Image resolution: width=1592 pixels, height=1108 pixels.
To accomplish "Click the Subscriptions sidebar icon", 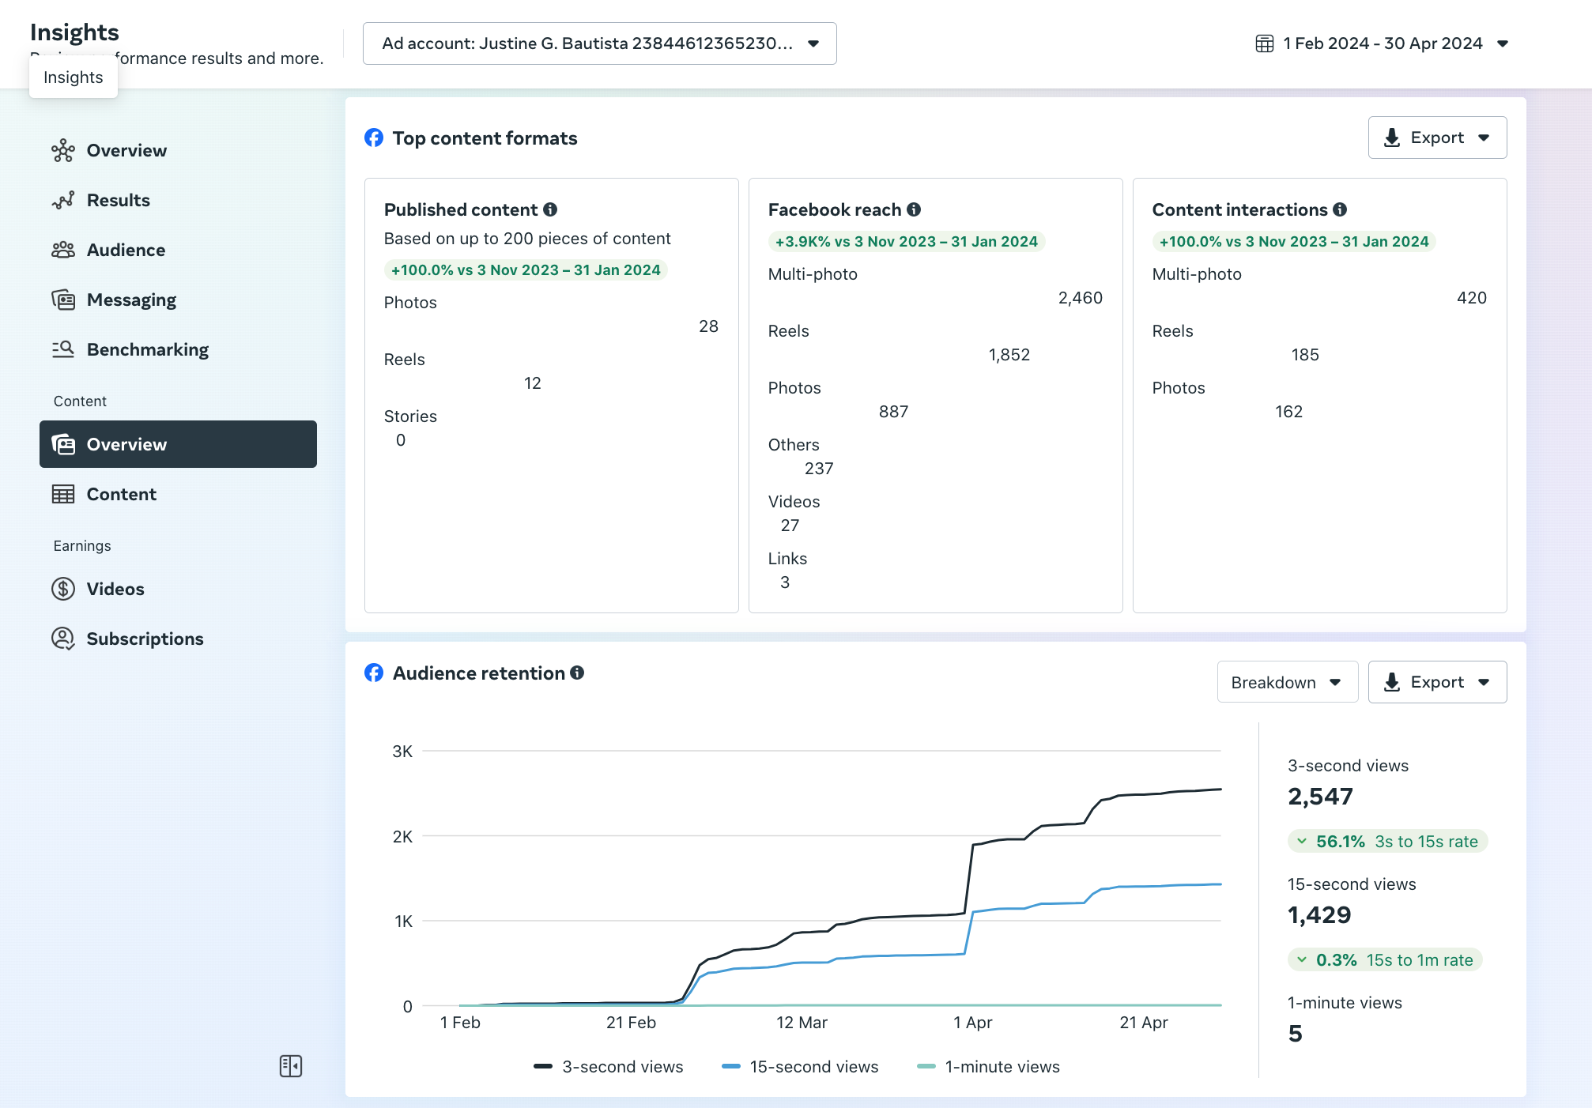I will point(63,639).
